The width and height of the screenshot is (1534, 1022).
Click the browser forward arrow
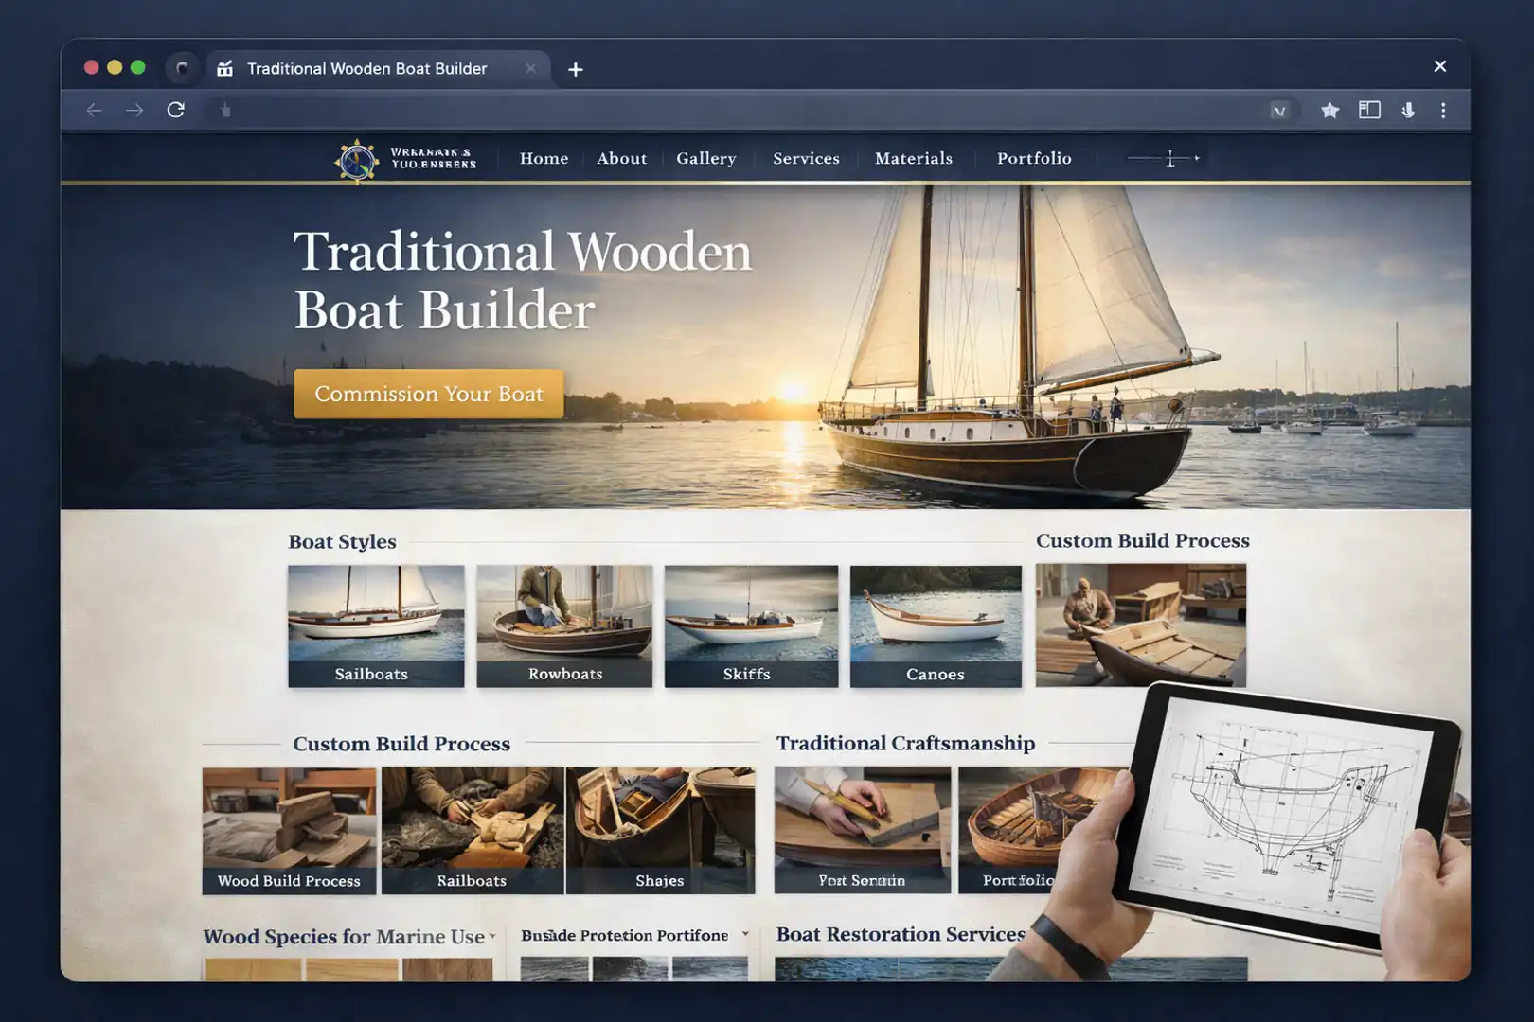135,110
